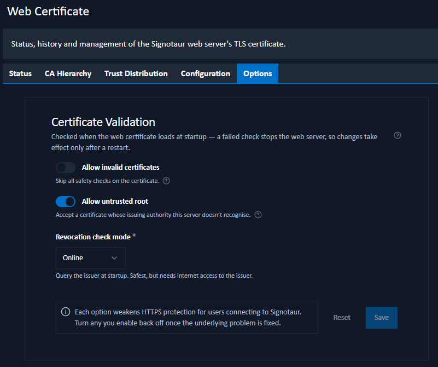The width and height of the screenshot is (438, 367).
Task: Click the Reset button
Action: click(342, 318)
